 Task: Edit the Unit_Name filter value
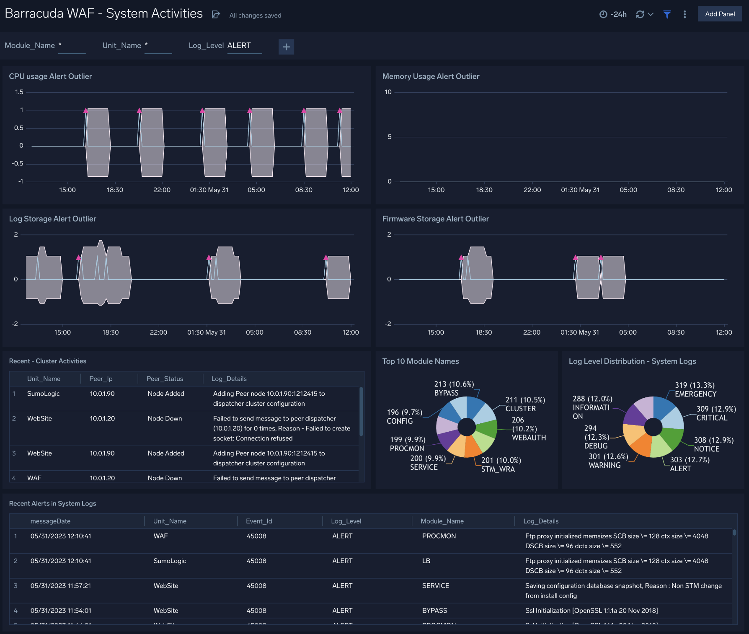[x=158, y=46]
